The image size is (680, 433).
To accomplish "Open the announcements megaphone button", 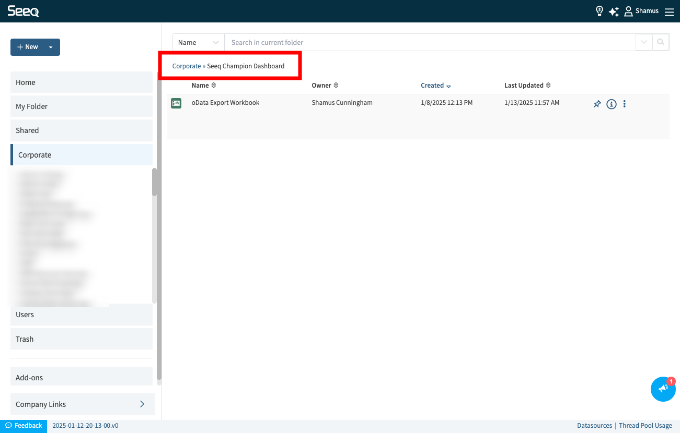I will point(663,389).
